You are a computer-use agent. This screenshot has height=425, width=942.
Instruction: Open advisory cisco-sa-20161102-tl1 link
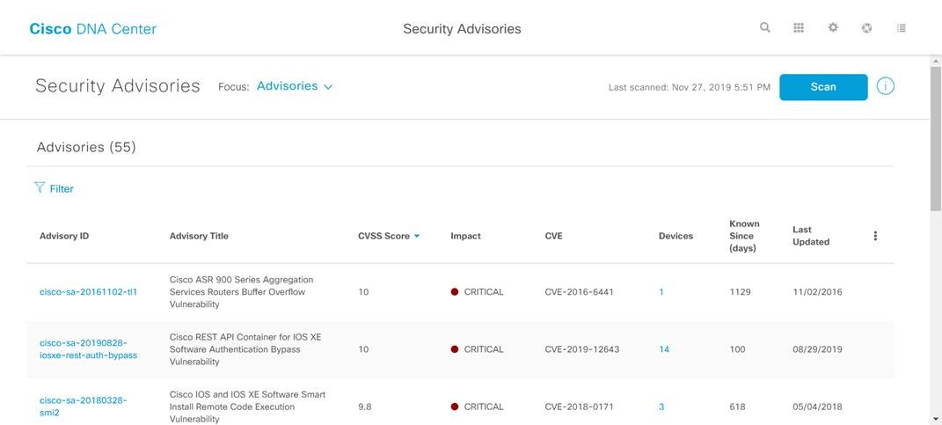click(89, 292)
